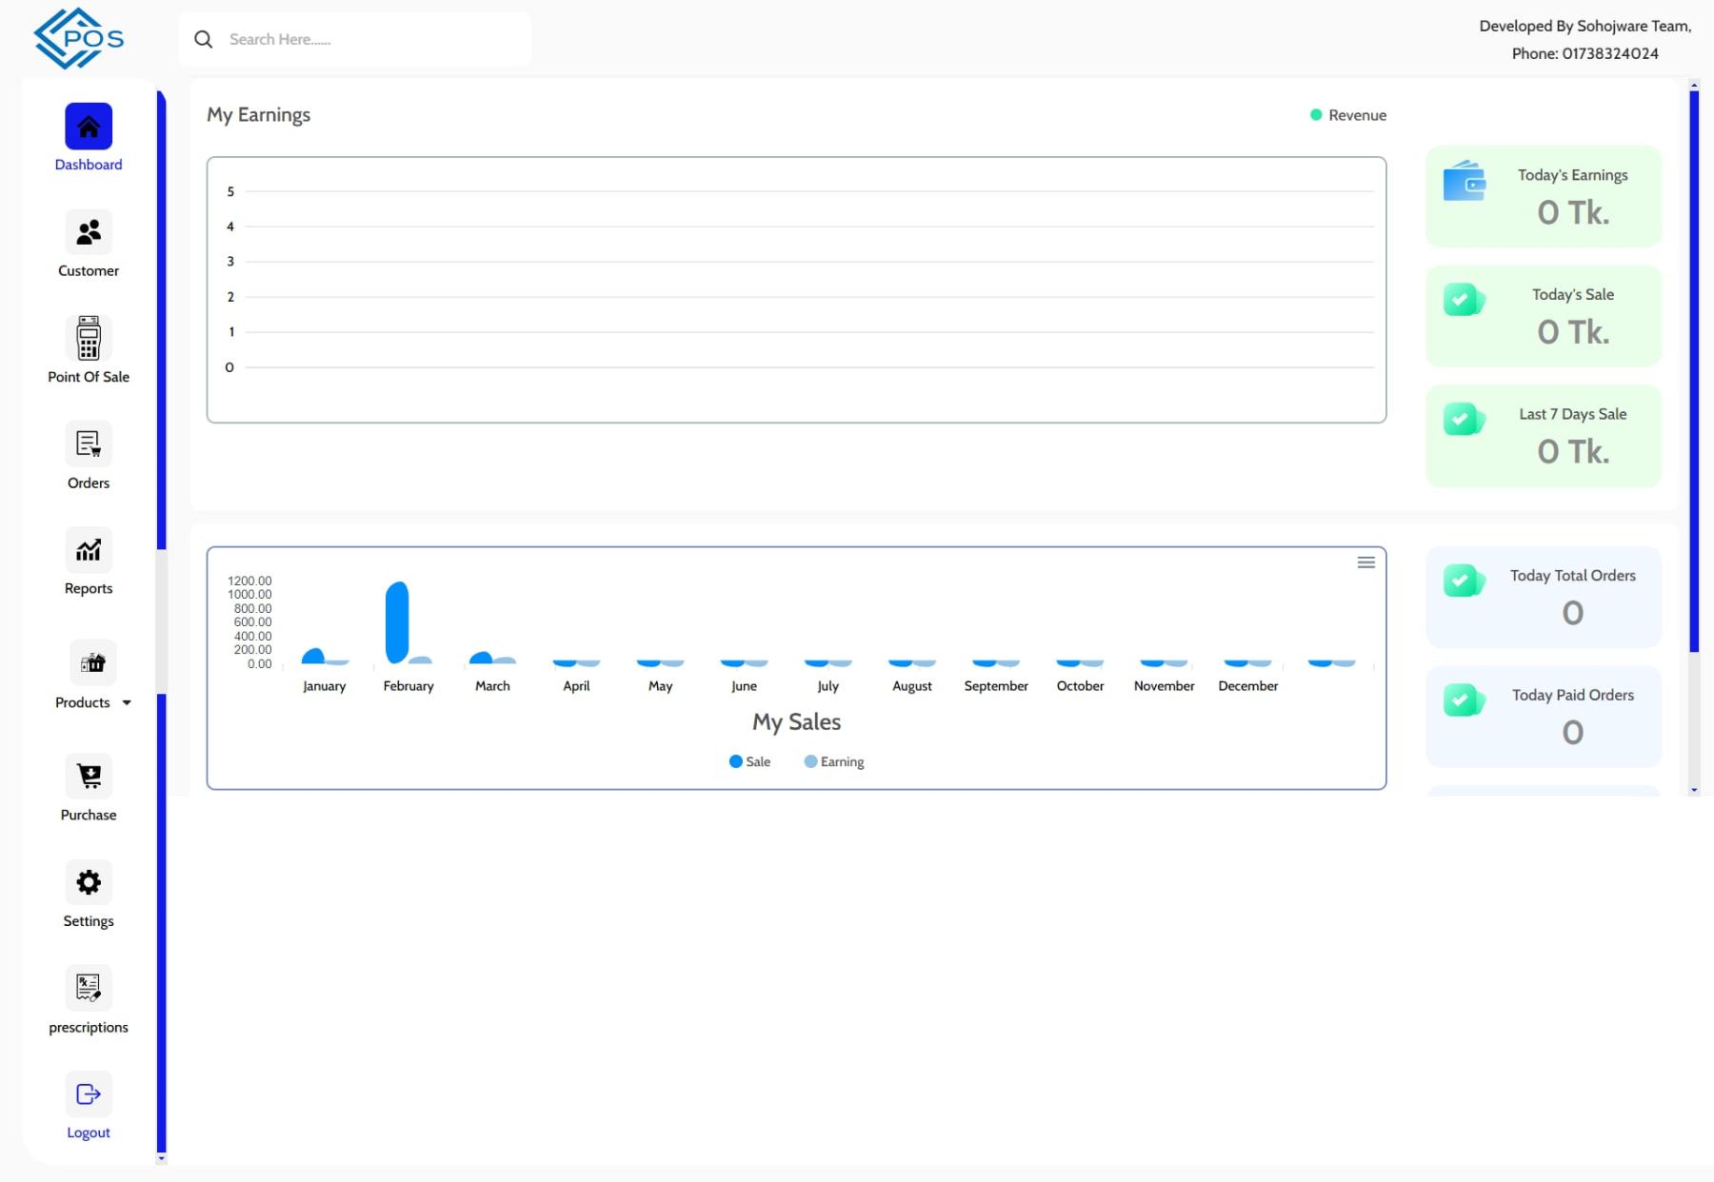Expand the Products dropdown arrow
Viewport: 1714px width, 1182px height.
point(127,703)
